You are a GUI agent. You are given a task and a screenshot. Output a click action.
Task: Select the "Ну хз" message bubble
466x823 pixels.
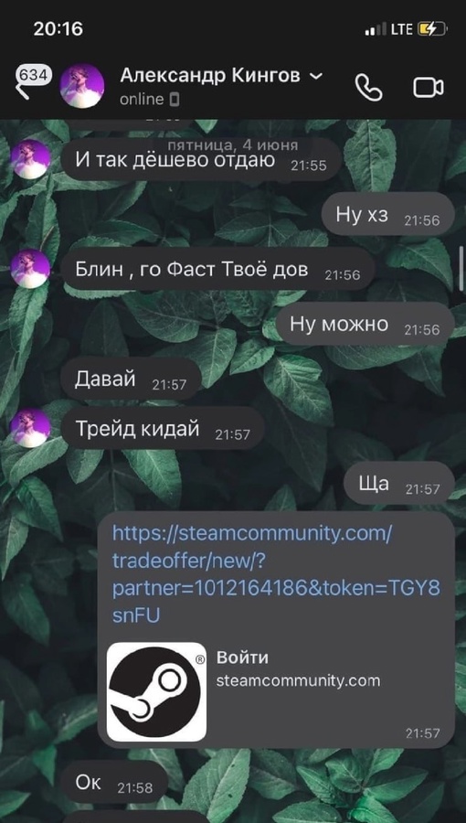tap(388, 215)
